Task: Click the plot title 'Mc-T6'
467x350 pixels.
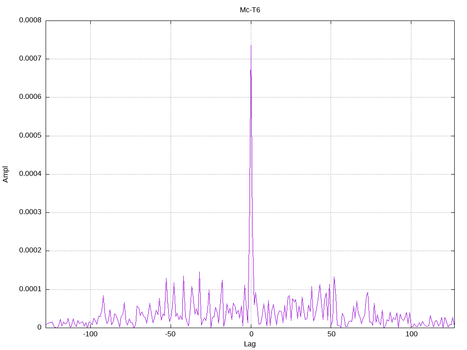Action: 250,10
